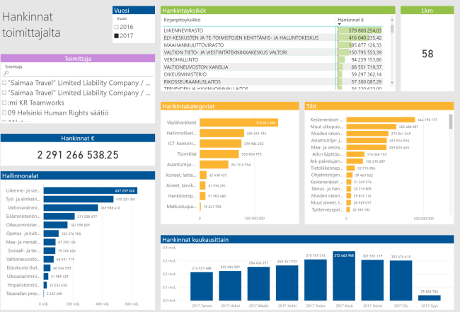The width and height of the screenshot is (460, 312).
Task: Click the sort arrow above Hankinnat € column
Action: pyautogui.click(x=340, y=25)
